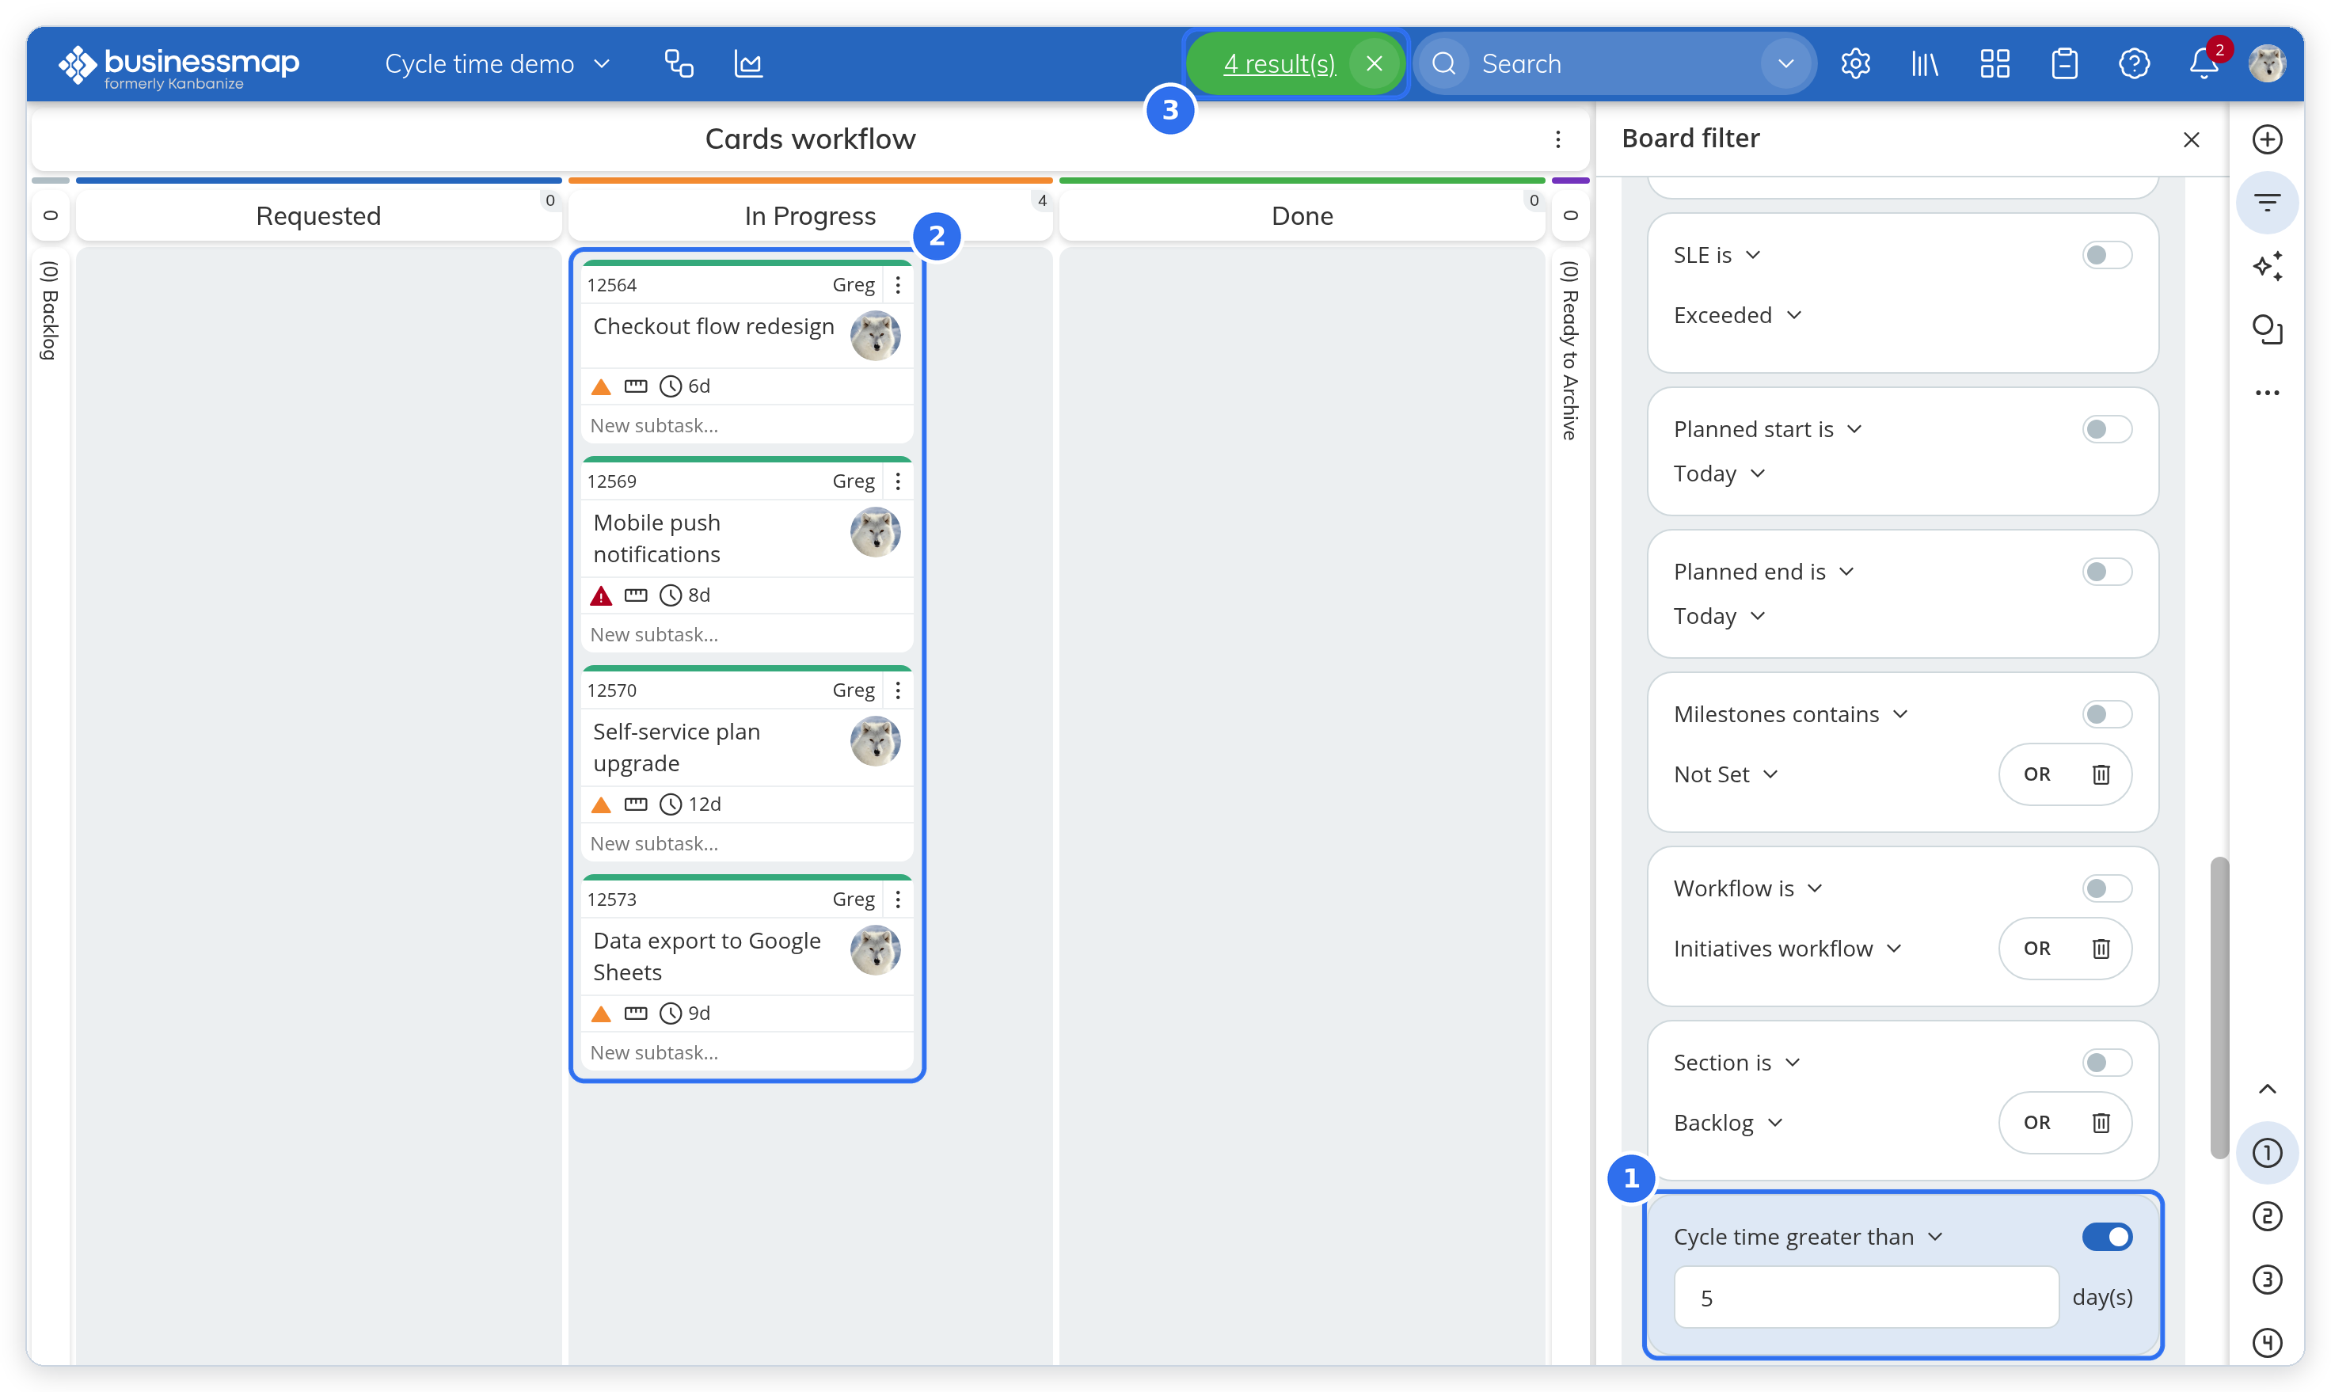Click the Search input field
2331x1392 pixels.
[x=1614, y=64]
